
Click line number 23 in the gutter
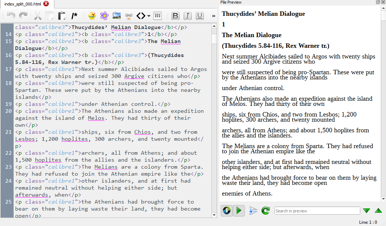pyautogui.click(x=8, y=167)
